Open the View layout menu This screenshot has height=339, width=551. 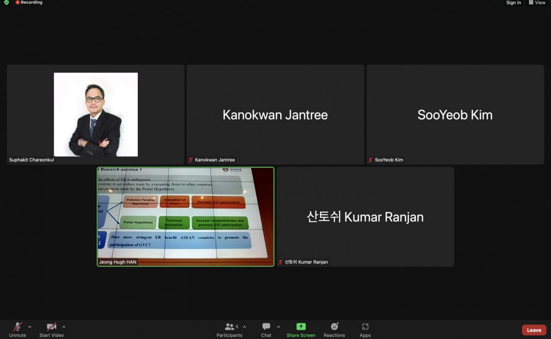click(x=537, y=3)
